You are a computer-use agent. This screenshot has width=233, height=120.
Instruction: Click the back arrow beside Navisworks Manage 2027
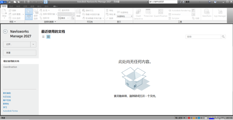pyautogui.click(x=5, y=31)
